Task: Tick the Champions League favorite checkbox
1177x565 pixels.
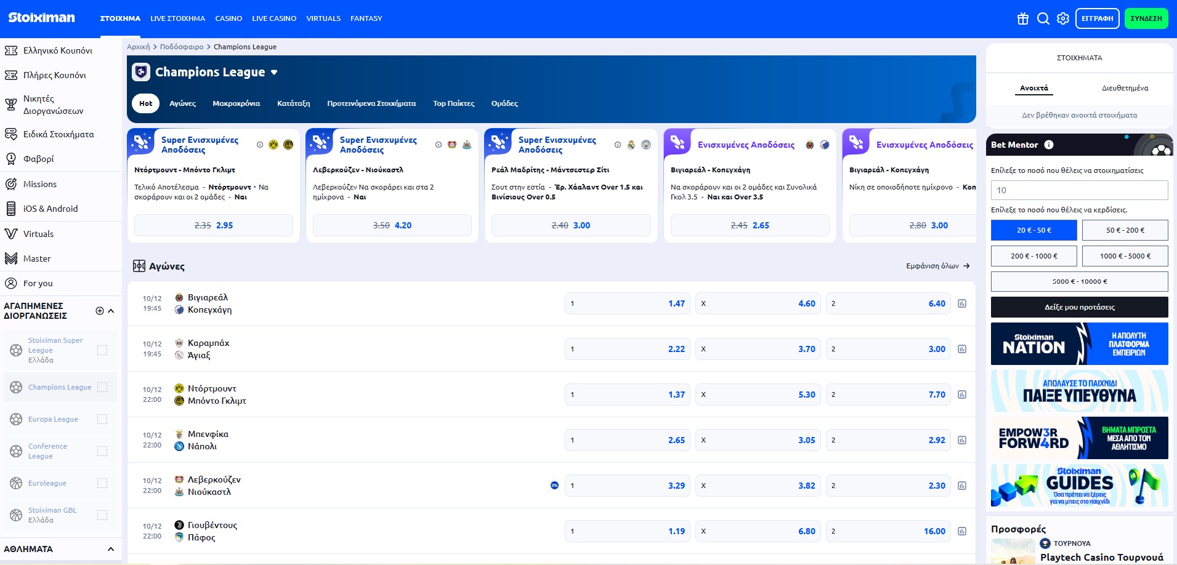Action: click(102, 387)
